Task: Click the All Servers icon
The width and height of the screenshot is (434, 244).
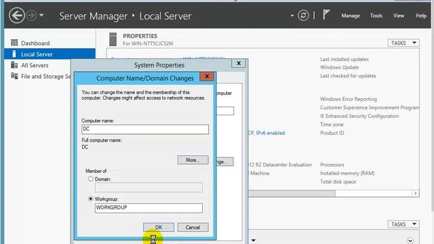Action: pos(14,65)
